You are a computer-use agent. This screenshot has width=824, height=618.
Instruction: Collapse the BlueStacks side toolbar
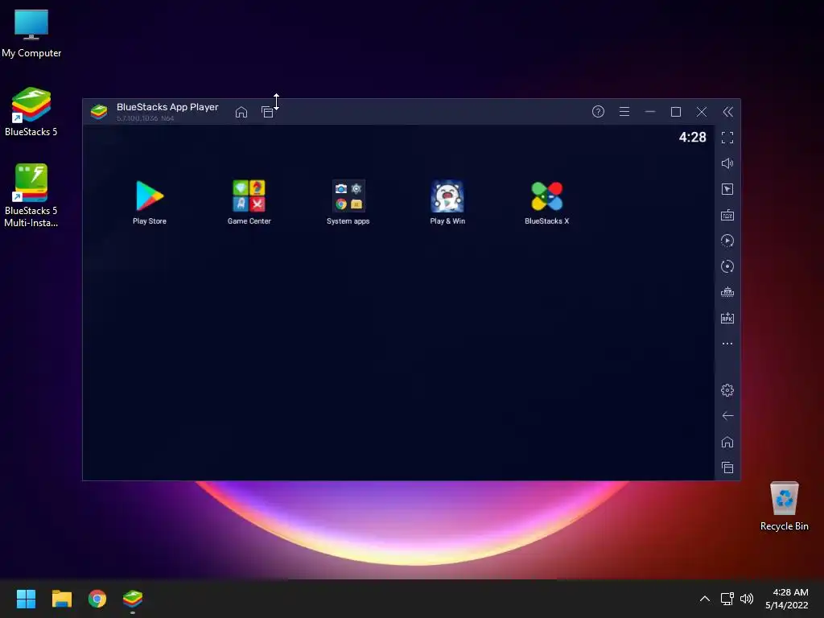click(x=727, y=111)
